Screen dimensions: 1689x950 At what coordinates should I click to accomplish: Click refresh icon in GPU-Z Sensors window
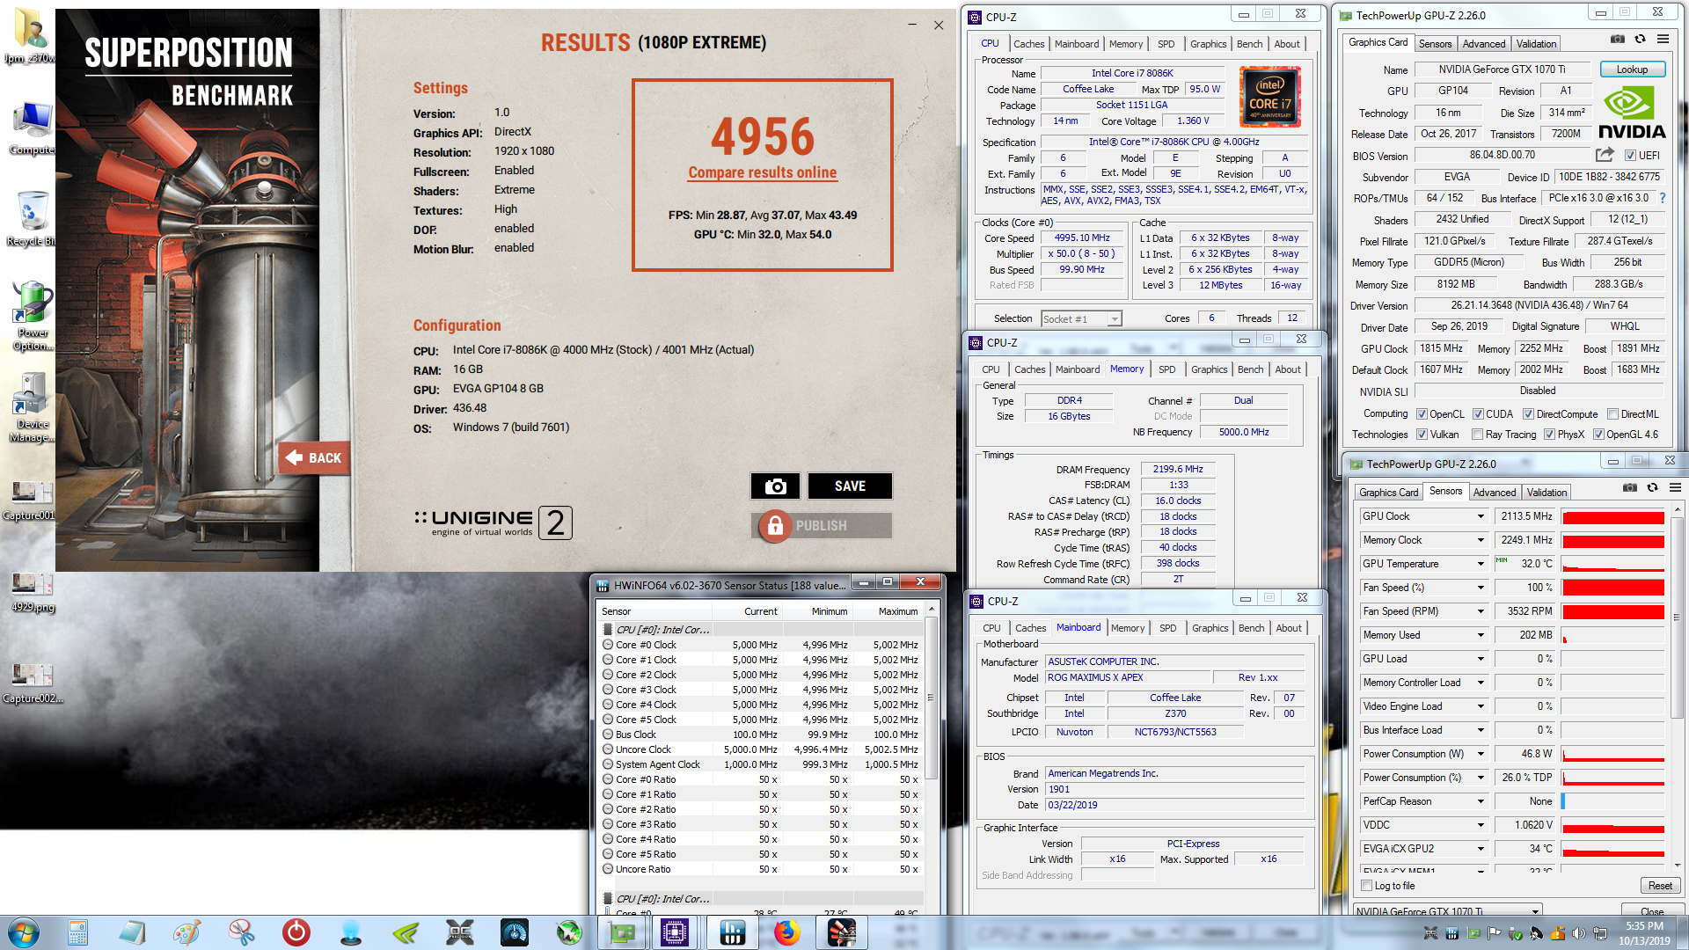(x=1652, y=488)
